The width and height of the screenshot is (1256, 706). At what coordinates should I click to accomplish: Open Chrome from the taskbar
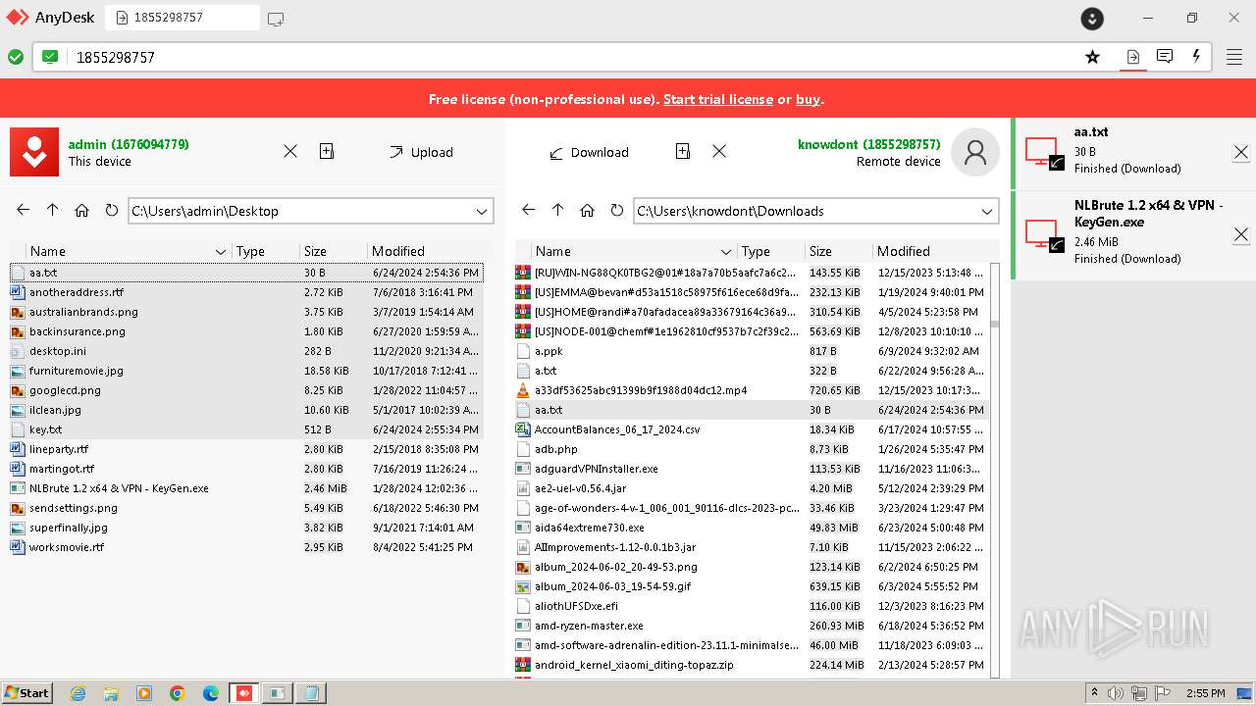click(x=178, y=693)
